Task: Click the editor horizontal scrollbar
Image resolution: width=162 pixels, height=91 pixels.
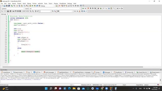Action: (73, 67)
